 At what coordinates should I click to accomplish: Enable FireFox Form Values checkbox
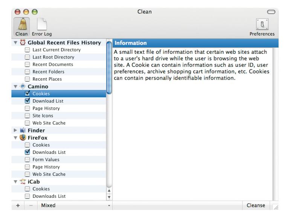click(27, 160)
